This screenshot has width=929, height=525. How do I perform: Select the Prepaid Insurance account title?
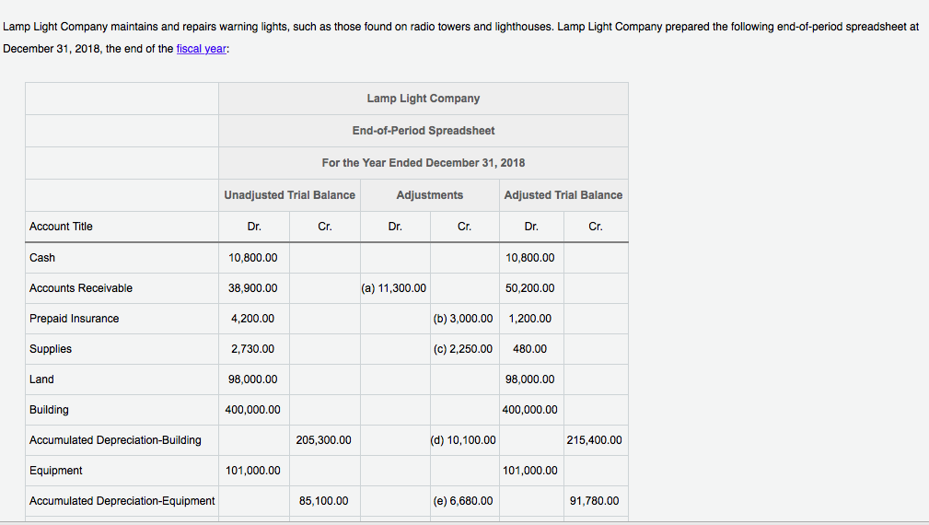pos(75,319)
